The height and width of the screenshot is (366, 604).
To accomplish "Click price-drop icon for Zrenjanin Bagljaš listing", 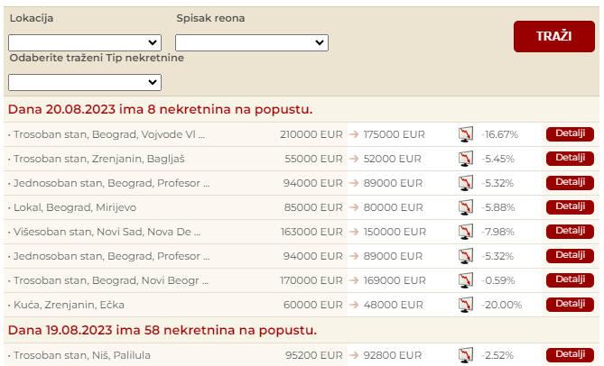I will [x=466, y=159].
